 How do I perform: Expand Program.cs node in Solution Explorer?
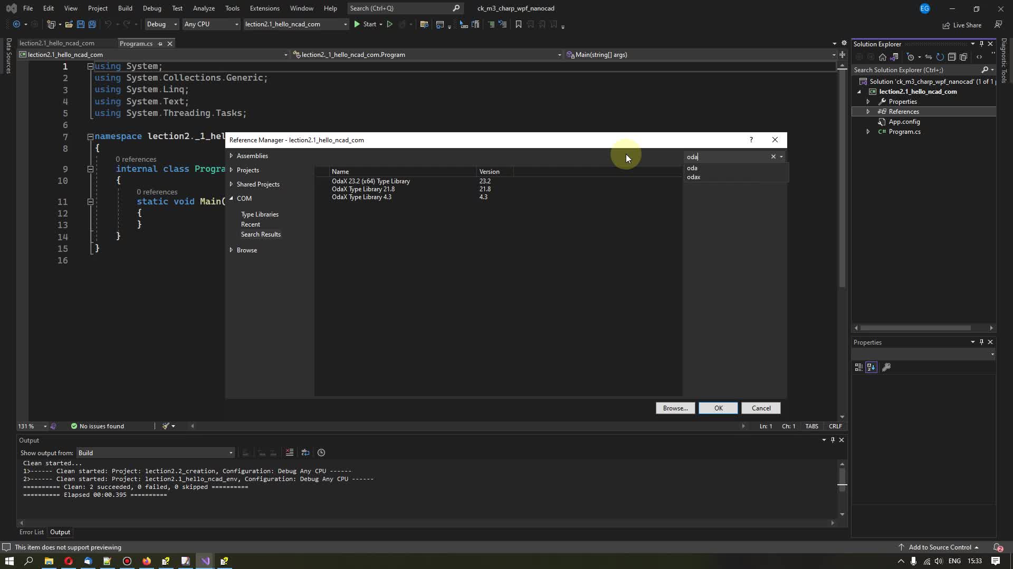tap(868, 132)
